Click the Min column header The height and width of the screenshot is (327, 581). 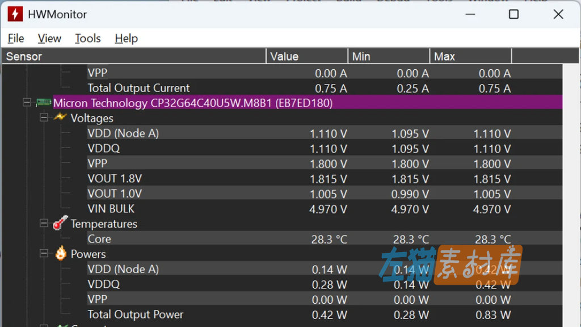[x=389, y=56]
